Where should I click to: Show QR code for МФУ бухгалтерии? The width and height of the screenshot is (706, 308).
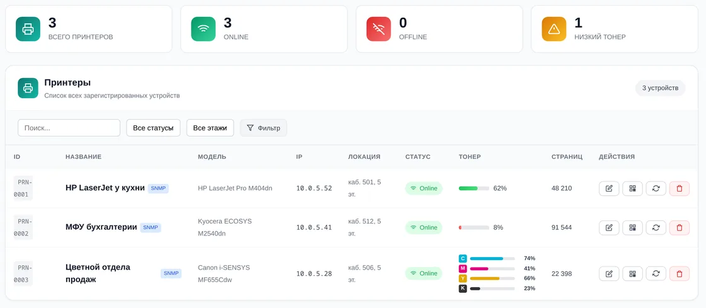(x=632, y=227)
